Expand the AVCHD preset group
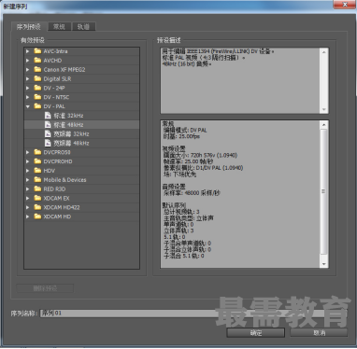Screen dimensions: 357x349 28,61
